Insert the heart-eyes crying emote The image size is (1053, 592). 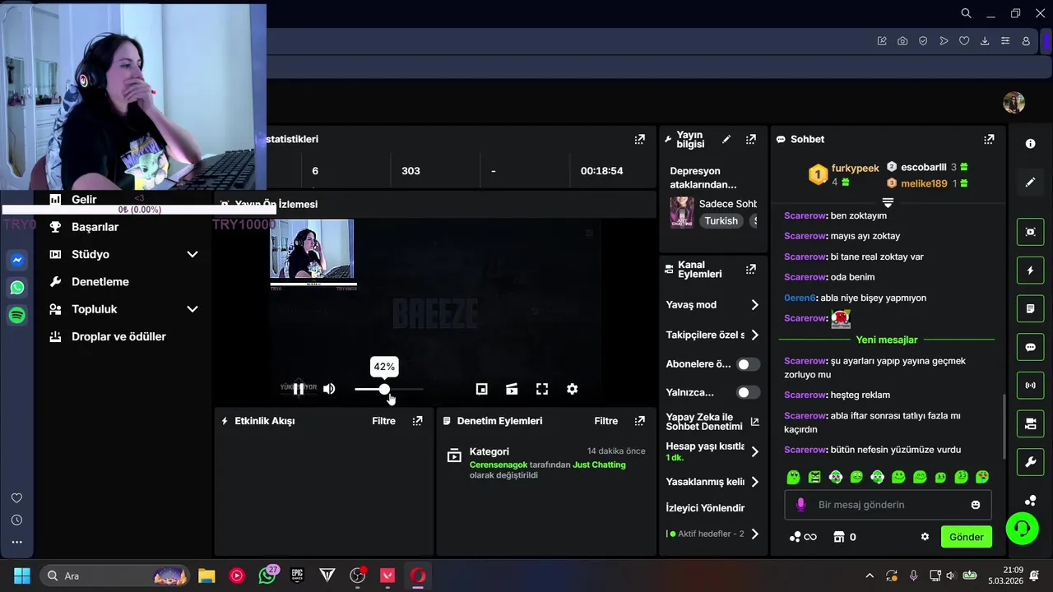[x=982, y=477]
